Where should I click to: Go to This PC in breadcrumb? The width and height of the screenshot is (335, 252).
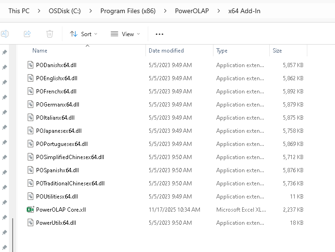point(19,11)
